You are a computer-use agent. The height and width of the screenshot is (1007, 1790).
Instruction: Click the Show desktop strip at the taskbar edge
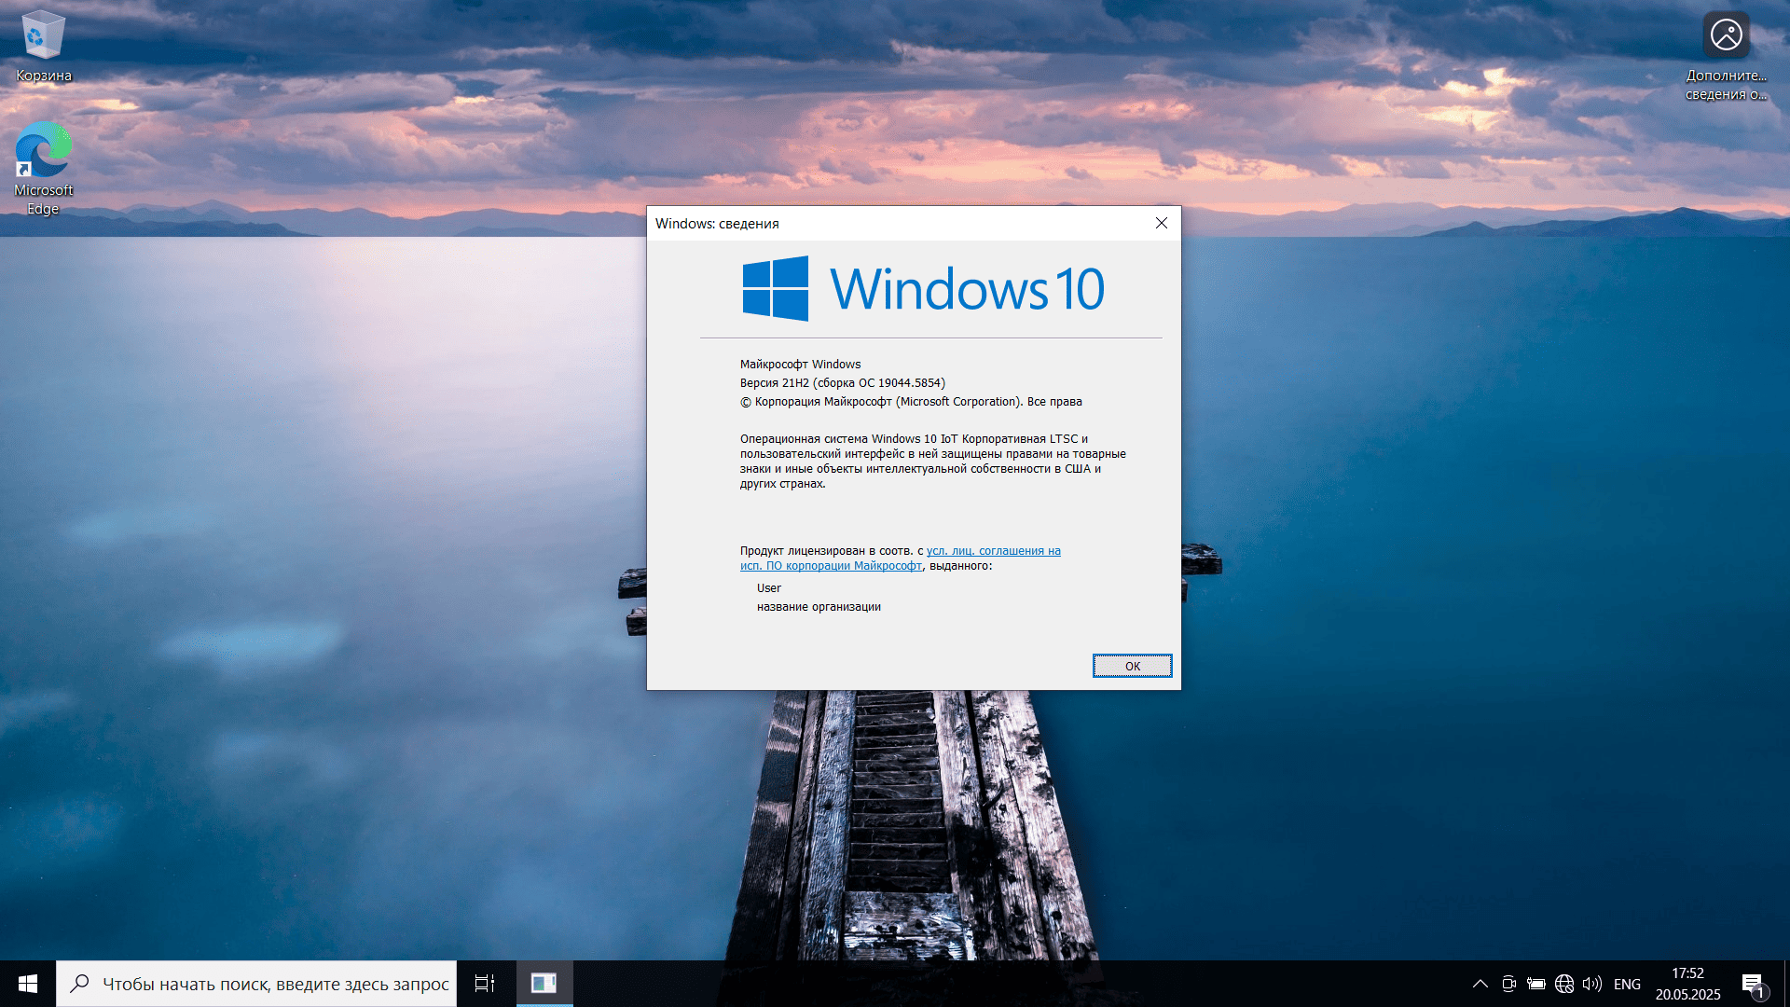1786,984
